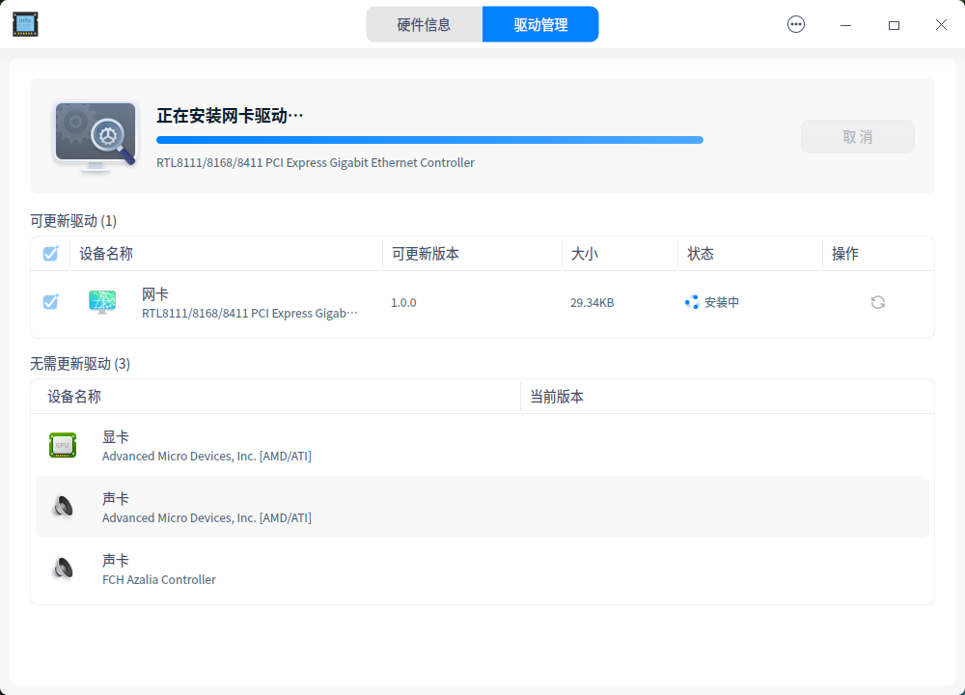Select the FCH Azalia Controller row
Screen dimensions: 965x695
[386, 569]
